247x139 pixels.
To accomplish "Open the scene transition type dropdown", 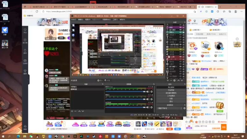I will coord(170,108).
